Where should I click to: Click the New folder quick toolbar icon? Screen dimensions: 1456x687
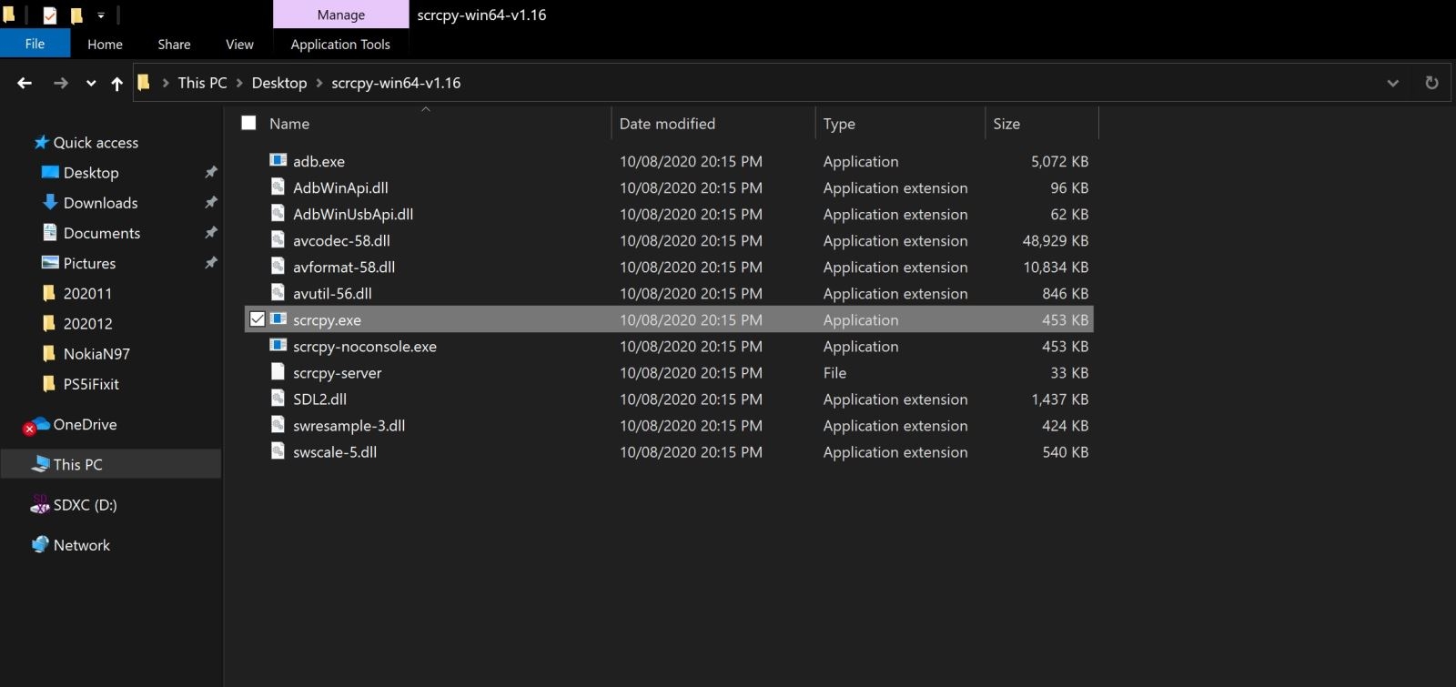pyautogui.click(x=76, y=15)
